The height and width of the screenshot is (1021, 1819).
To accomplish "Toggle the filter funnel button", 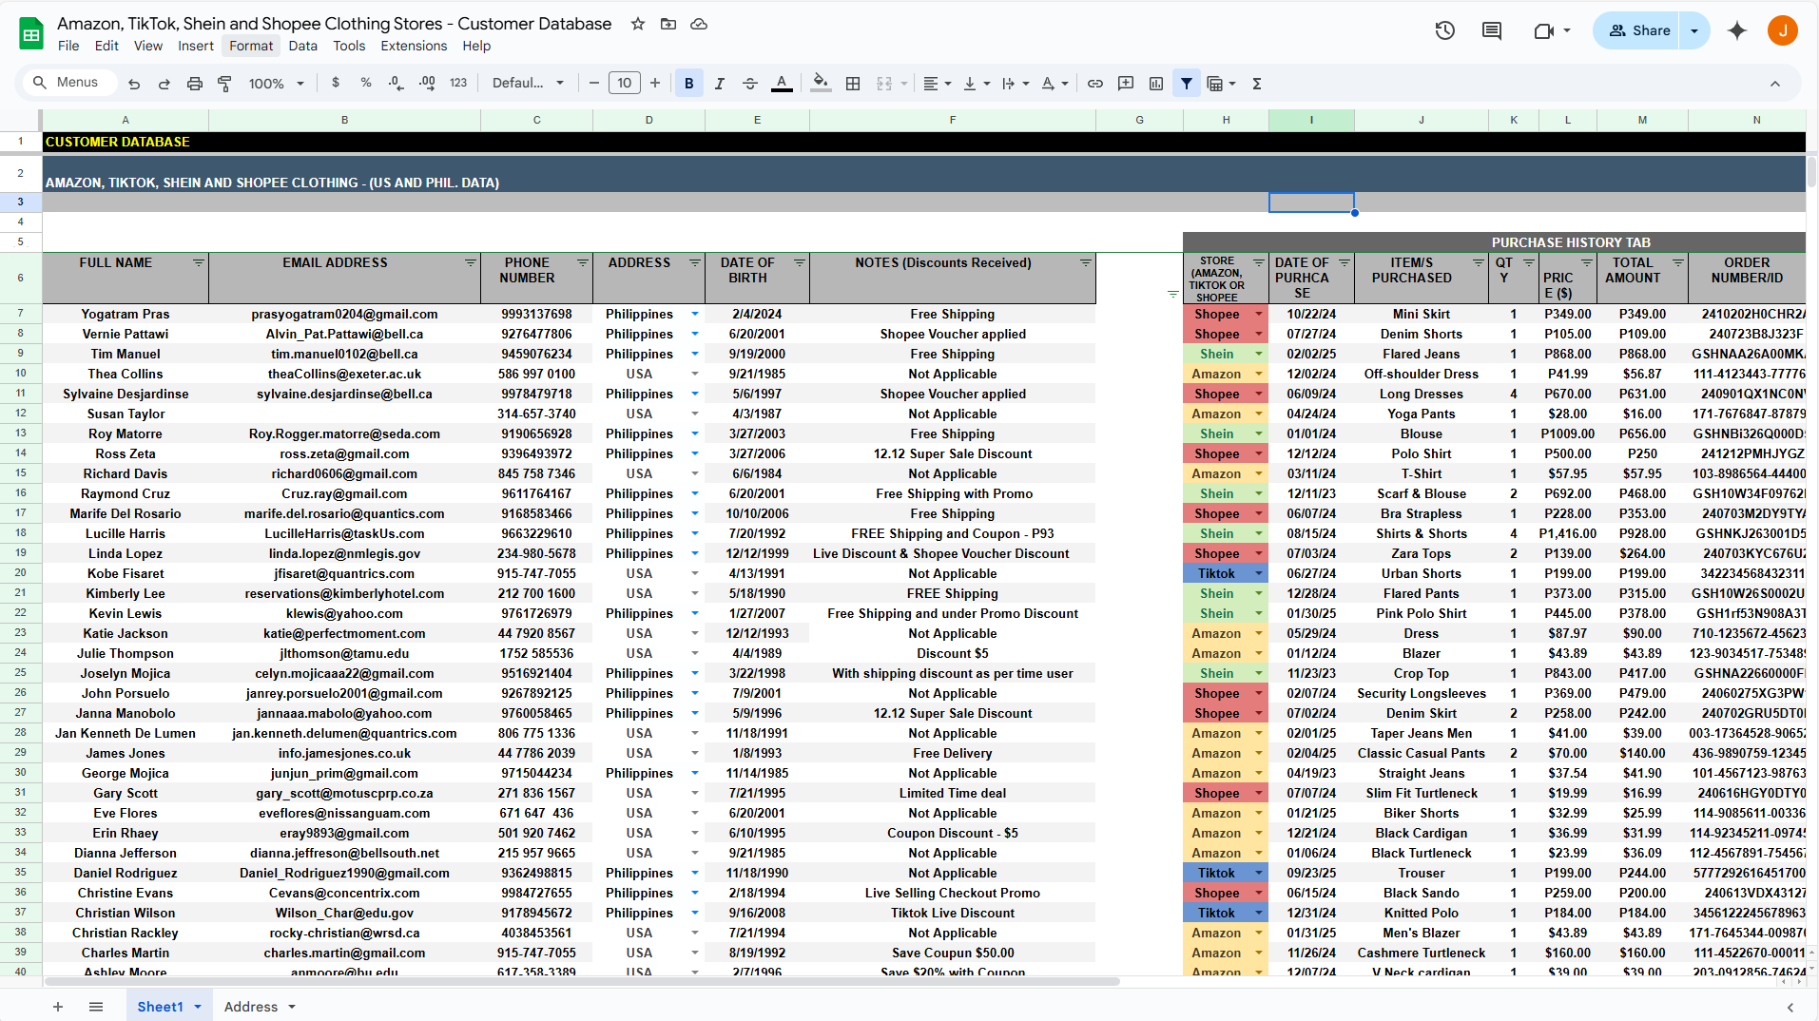I will click(1187, 84).
